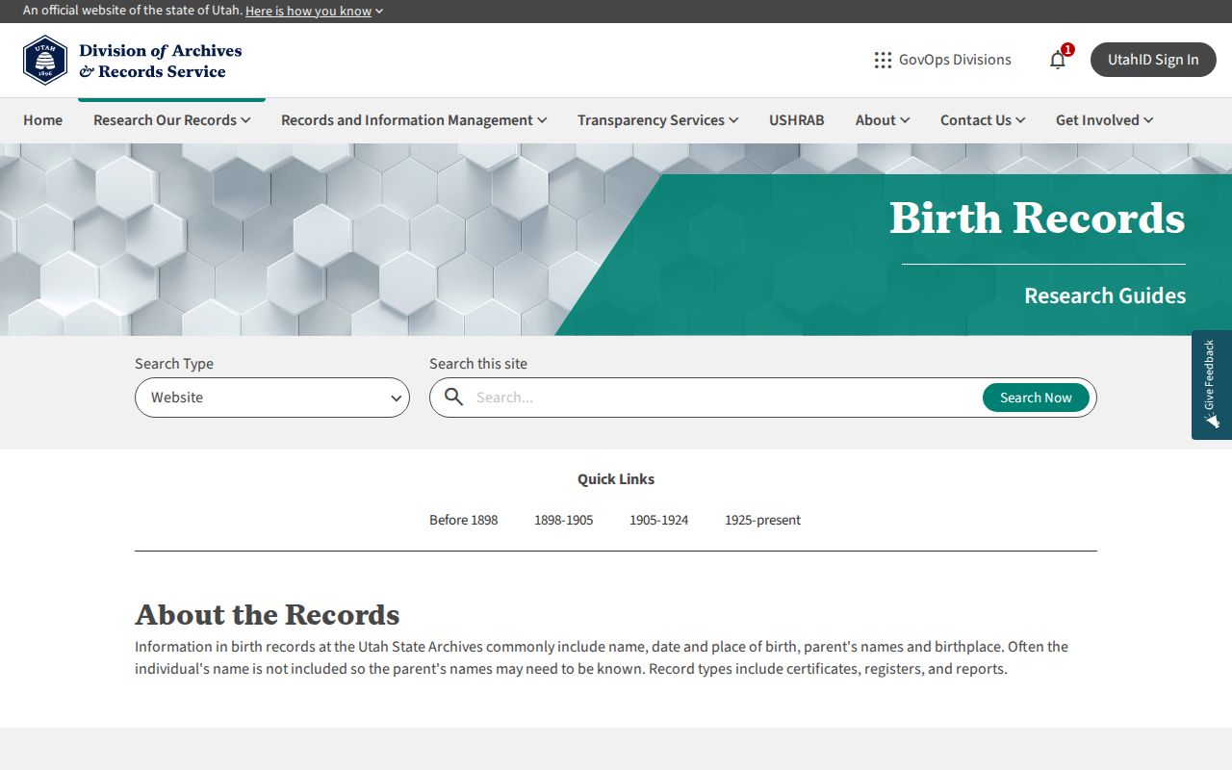Image resolution: width=1232 pixels, height=770 pixels.
Task: Click the UtahID Sign In button
Action: 1153,60
